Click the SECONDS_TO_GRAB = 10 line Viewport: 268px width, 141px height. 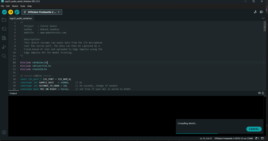tap(44, 86)
